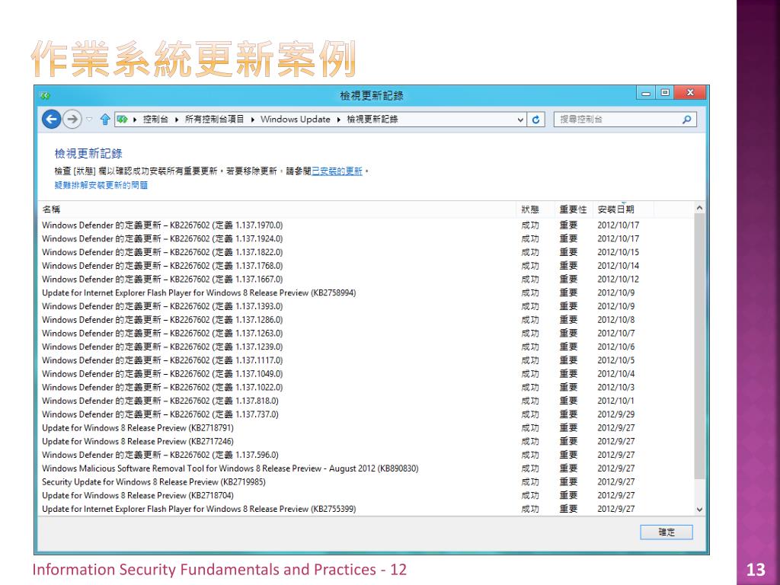Select Flash Player update KB2755399 row
Image resolution: width=780 pixels, height=585 pixels.
(366, 509)
